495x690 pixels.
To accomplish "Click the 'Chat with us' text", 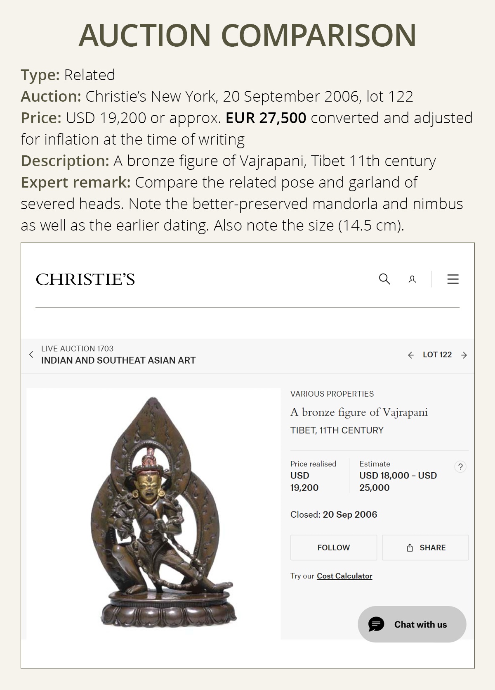I will pyautogui.click(x=420, y=625).
